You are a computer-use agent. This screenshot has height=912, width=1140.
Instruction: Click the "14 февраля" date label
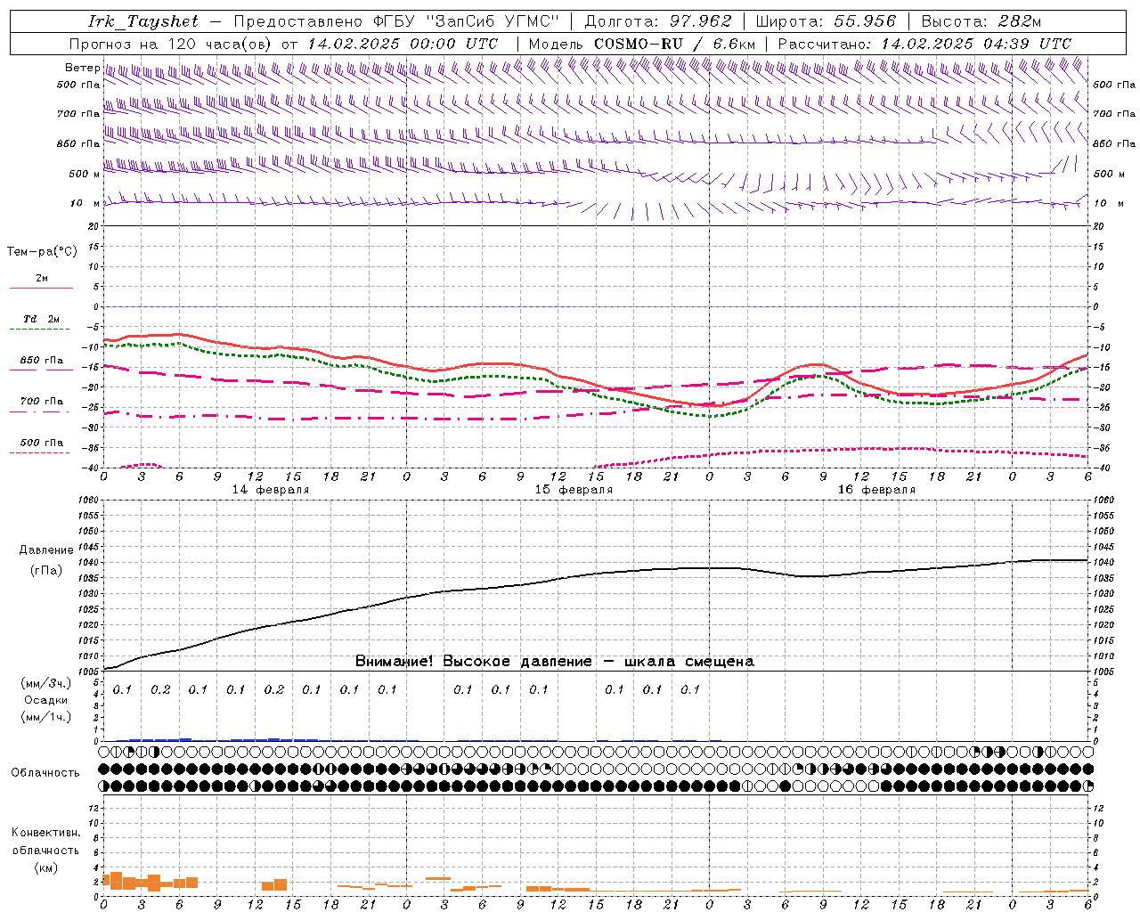pyautogui.click(x=271, y=490)
